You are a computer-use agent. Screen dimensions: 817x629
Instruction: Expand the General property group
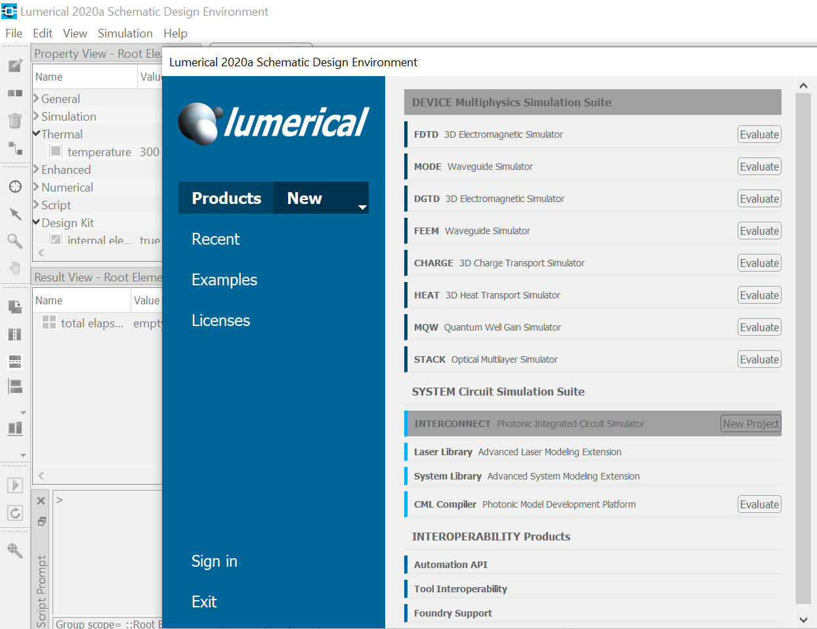tap(36, 98)
